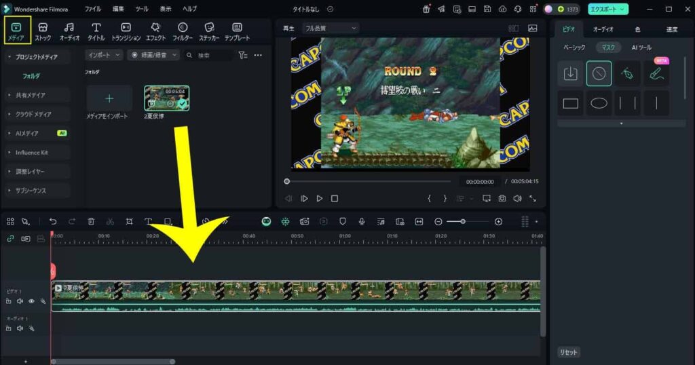The image size is (695, 365).
Task: Click the fullscreen expand icon under preview
Action: [533, 199]
